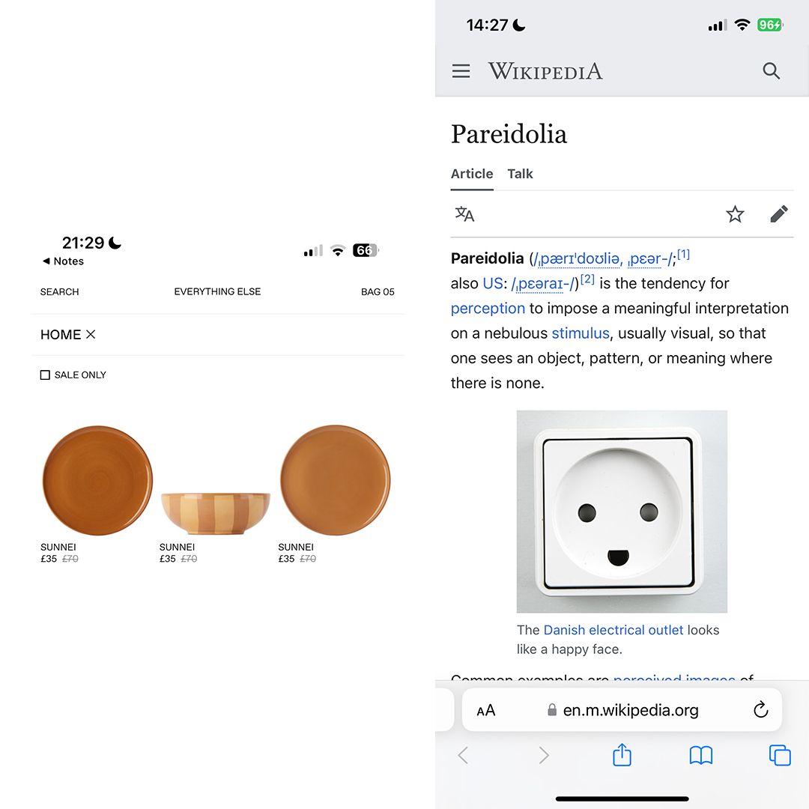Tap the en.m.wikipedia.org address field

tap(622, 710)
